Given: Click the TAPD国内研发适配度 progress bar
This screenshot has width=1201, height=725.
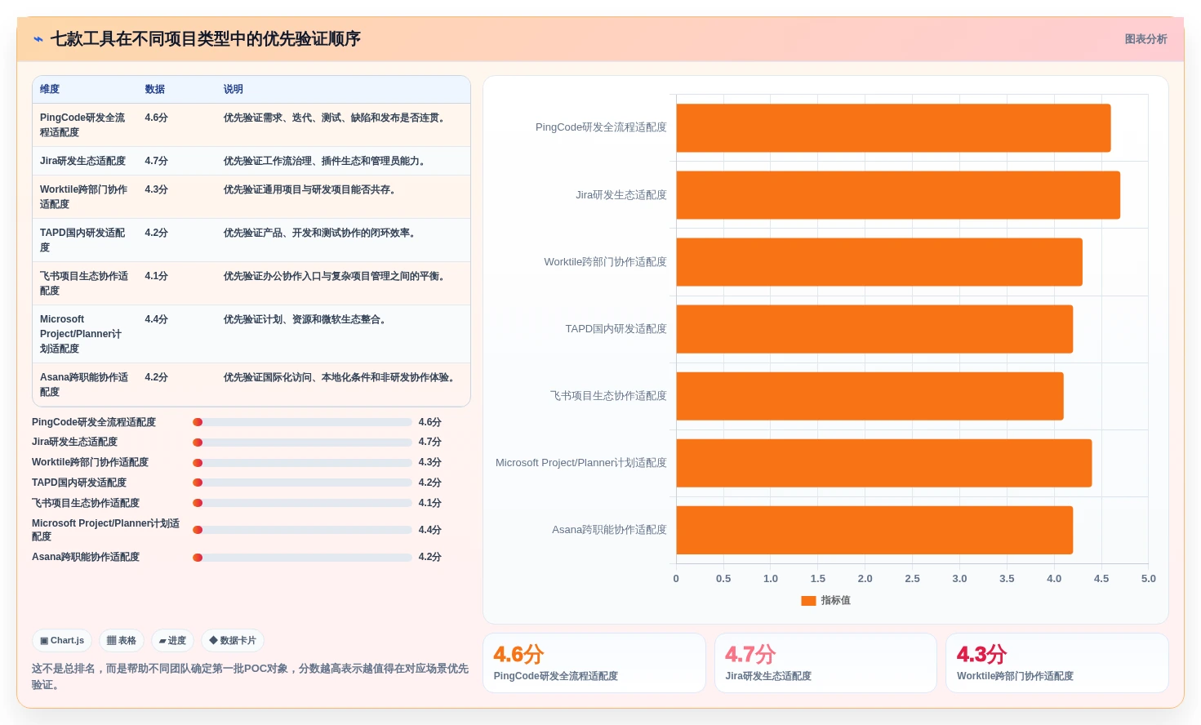Looking at the screenshot, I should 302,483.
